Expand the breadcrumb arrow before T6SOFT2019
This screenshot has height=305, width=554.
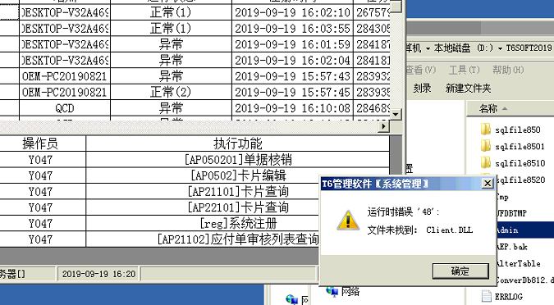click(500, 48)
